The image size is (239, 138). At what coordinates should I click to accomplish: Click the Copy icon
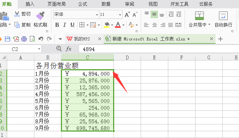pyautogui.click(x=17, y=25)
